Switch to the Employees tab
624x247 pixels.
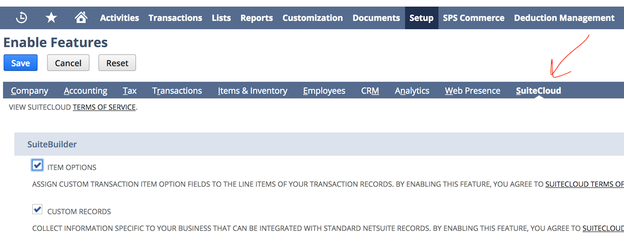324,91
